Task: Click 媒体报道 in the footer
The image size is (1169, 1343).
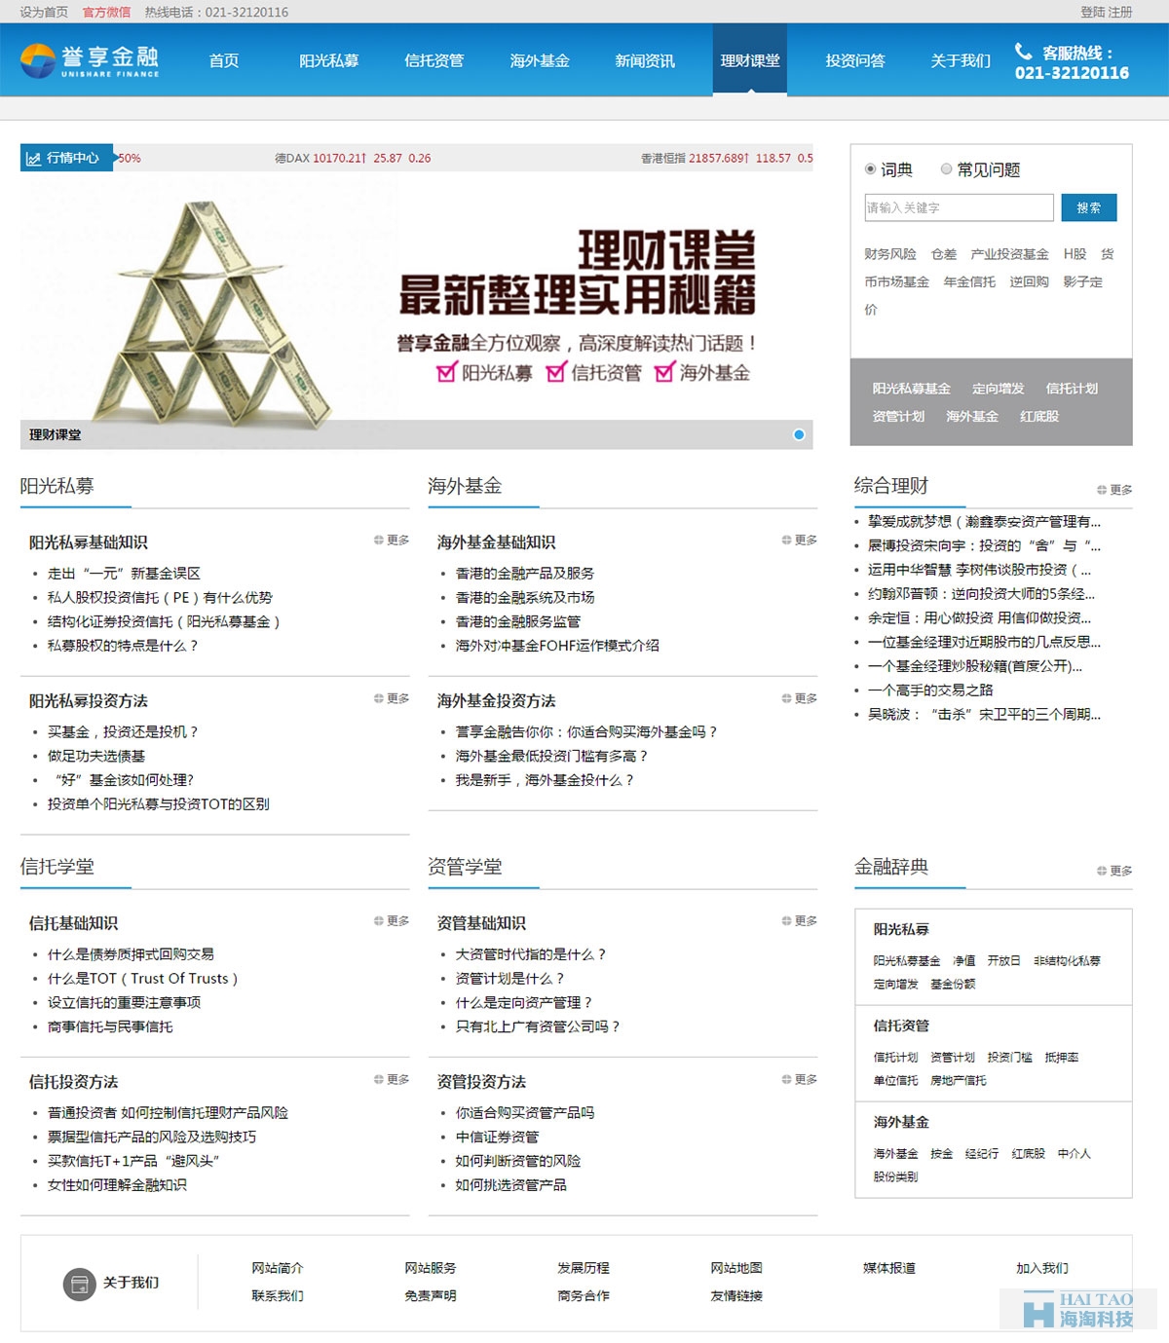Action: pyautogui.click(x=889, y=1268)
